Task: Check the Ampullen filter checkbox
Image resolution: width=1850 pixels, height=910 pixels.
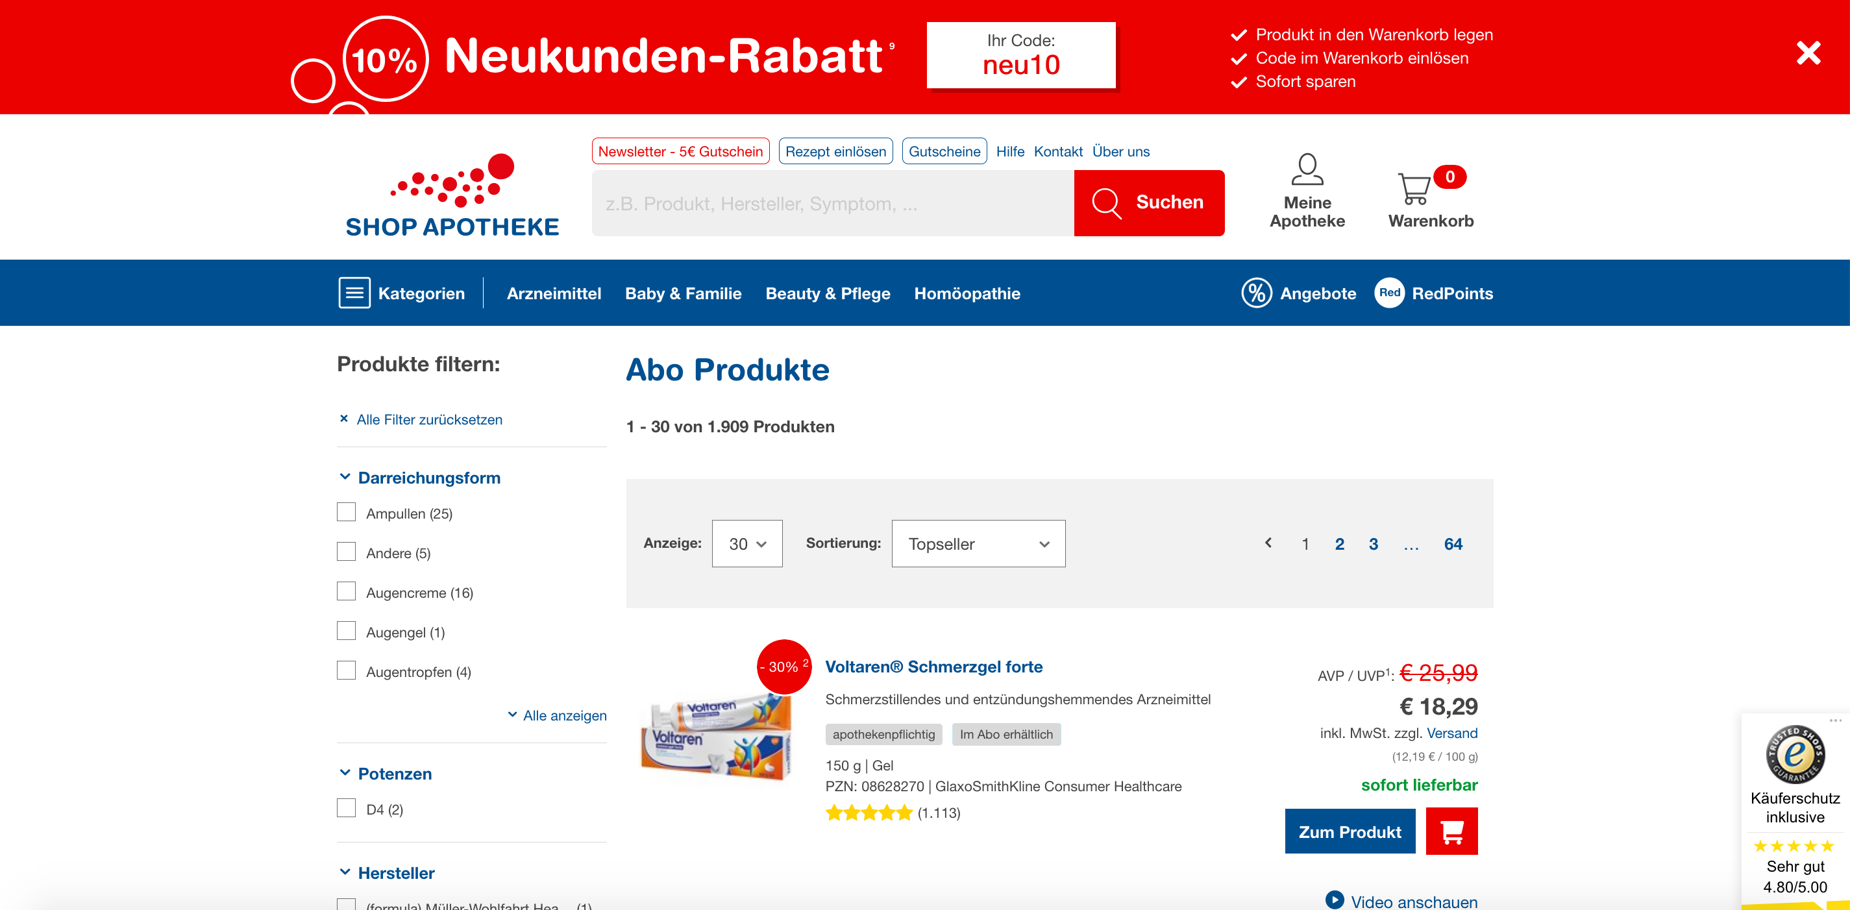Action: [x=346, y=512]
